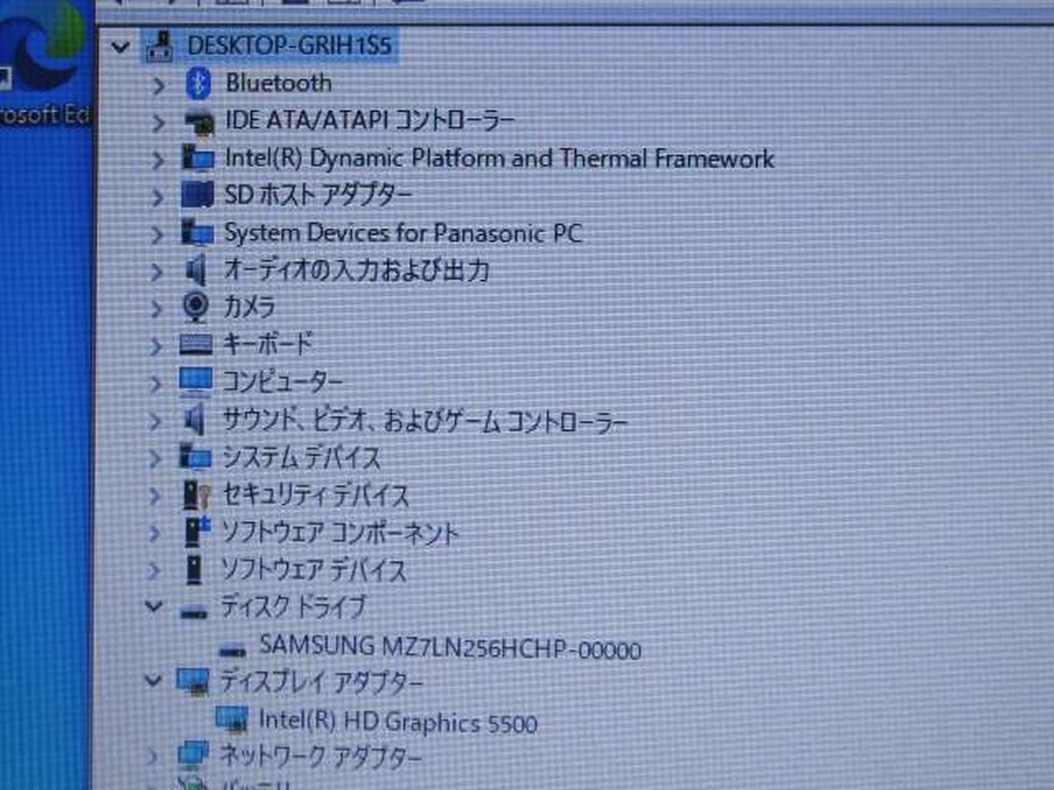Collapse the disk drives (ディスク ドライブ) category
The width and height of the screenshot is (1054, 790).
pos(153,607)
